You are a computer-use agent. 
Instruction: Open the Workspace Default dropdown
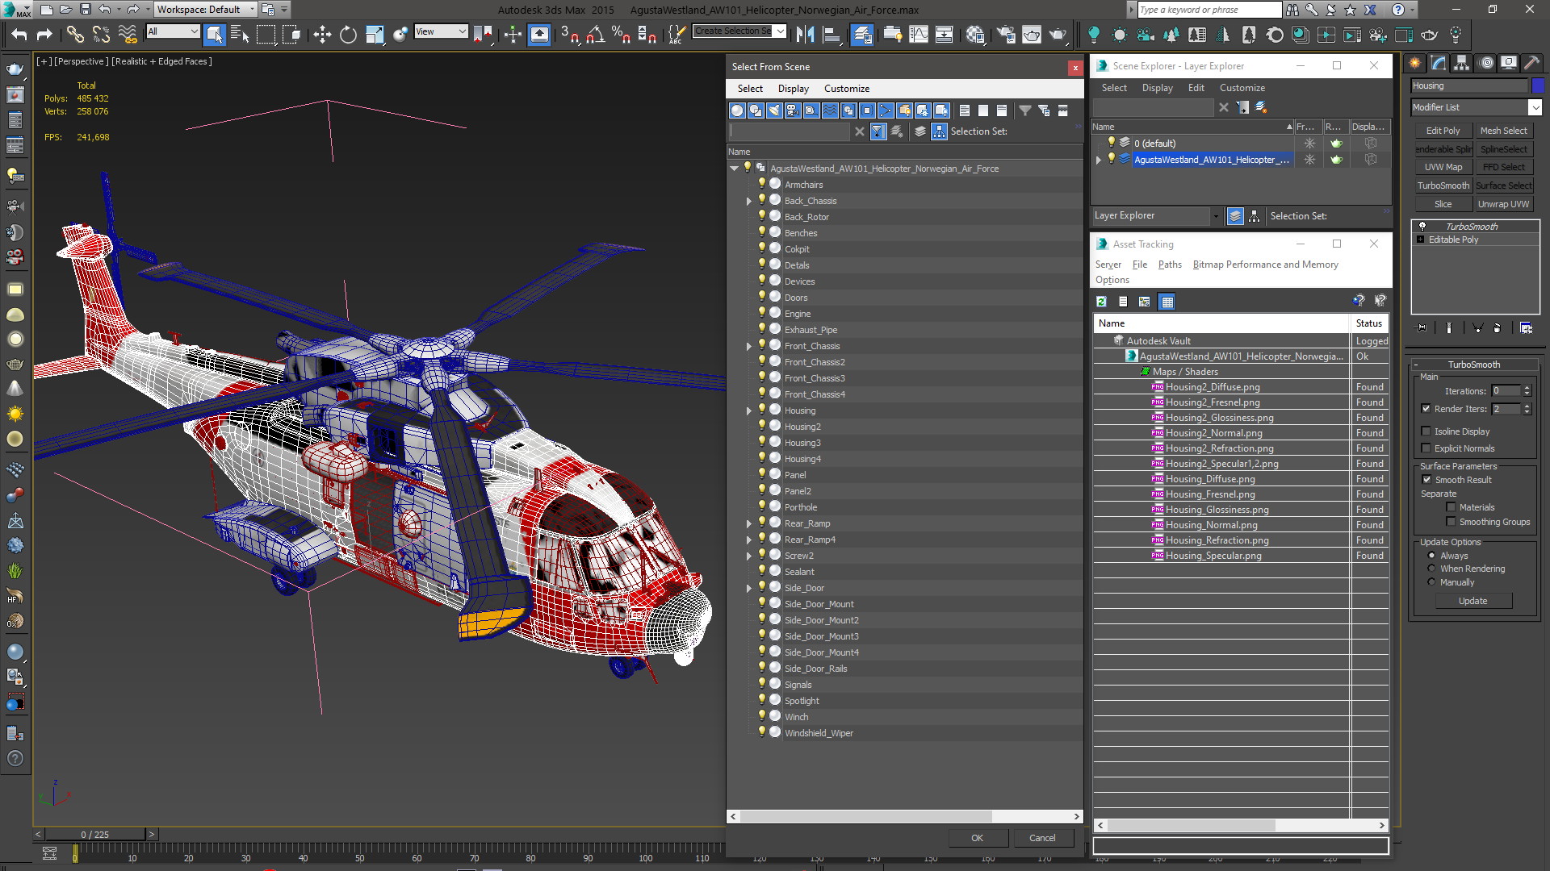205,10
